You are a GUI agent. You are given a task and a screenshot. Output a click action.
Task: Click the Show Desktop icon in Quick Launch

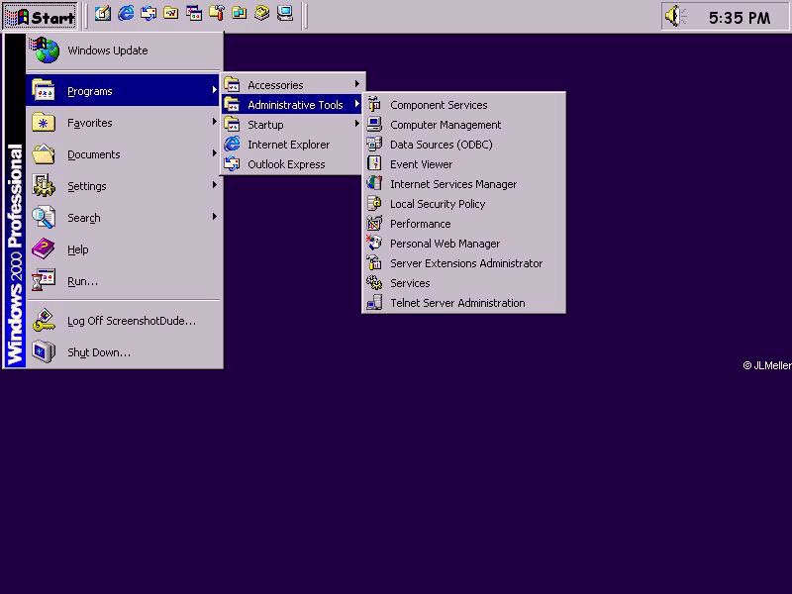coord(103,14)
